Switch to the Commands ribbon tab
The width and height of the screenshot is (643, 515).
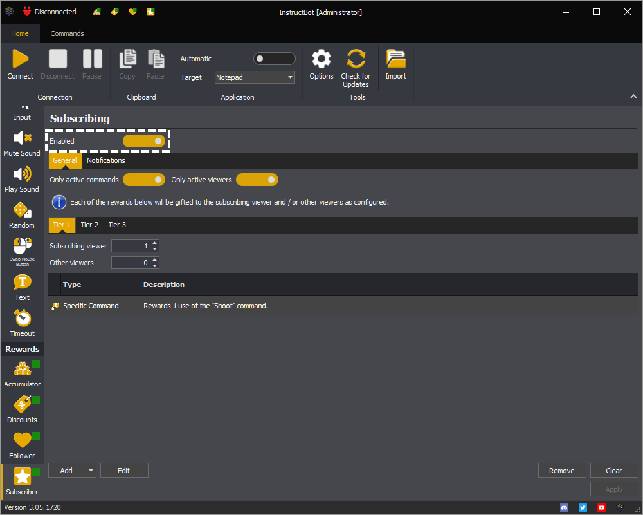coord(67,33)
